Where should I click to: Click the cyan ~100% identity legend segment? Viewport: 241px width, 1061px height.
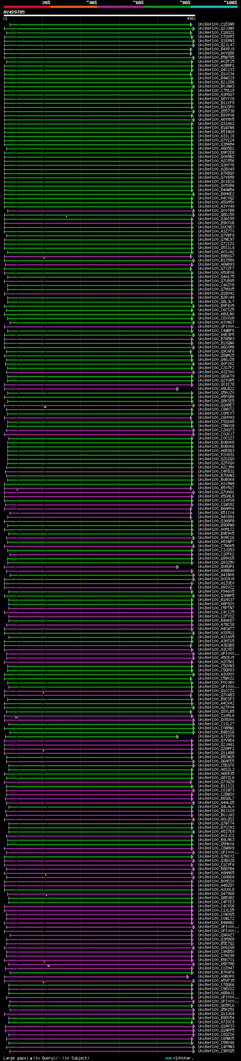click(214, 7)
